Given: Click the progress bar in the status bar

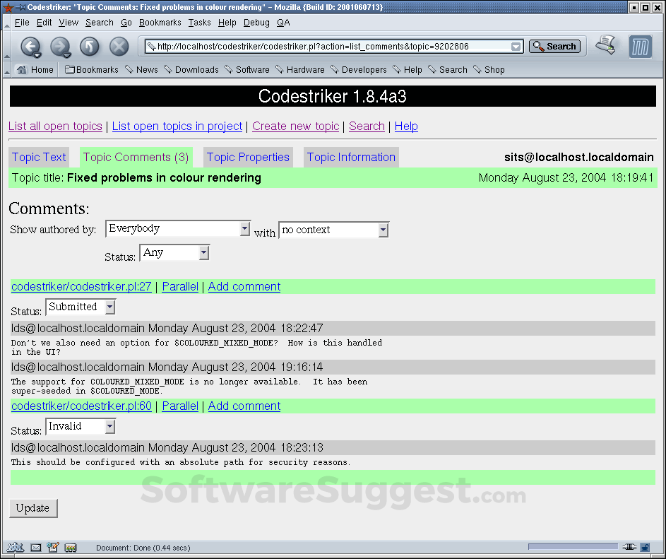Looking at the screenshot, I should 573,546.
